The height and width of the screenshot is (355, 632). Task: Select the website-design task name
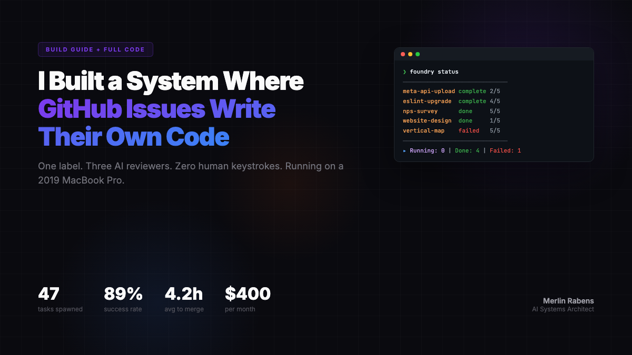pyautogui.click(x=427, y=121)
